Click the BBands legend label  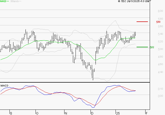point(15,1)
